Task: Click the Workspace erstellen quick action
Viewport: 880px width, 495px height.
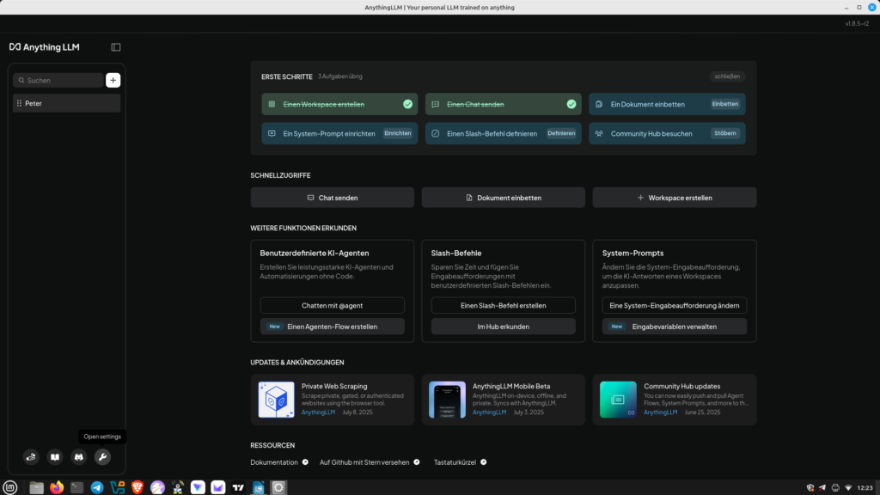Action: click(x=675, y=198)
